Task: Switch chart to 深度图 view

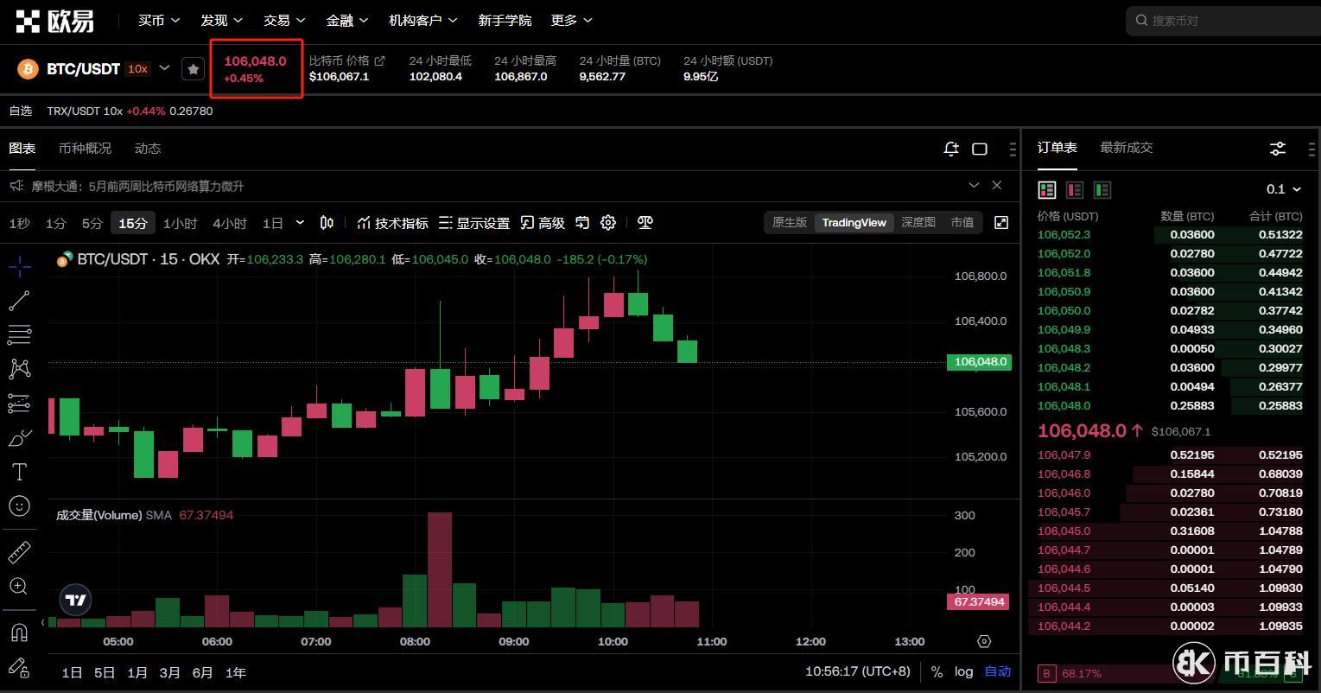Action: pos(918,222)
